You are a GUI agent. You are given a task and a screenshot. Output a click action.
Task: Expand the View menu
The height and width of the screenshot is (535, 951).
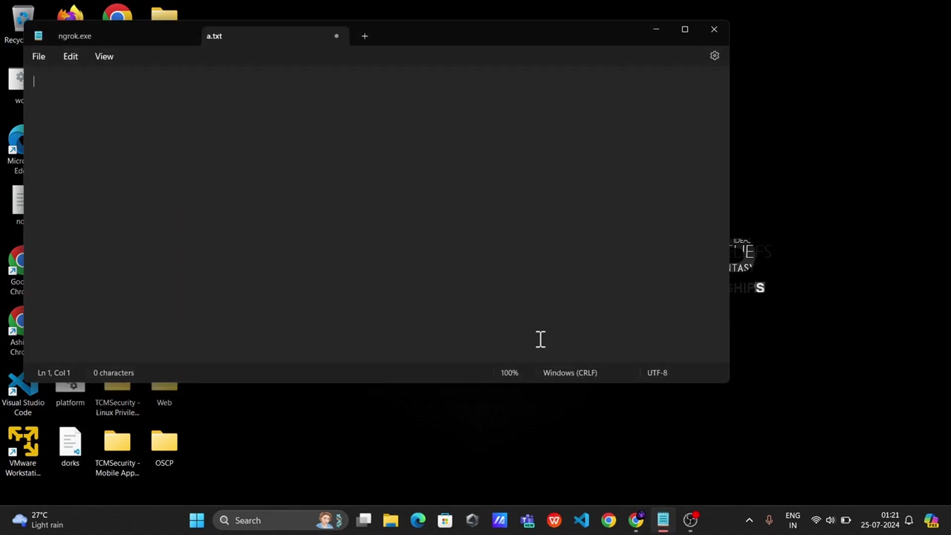(104, 56)
